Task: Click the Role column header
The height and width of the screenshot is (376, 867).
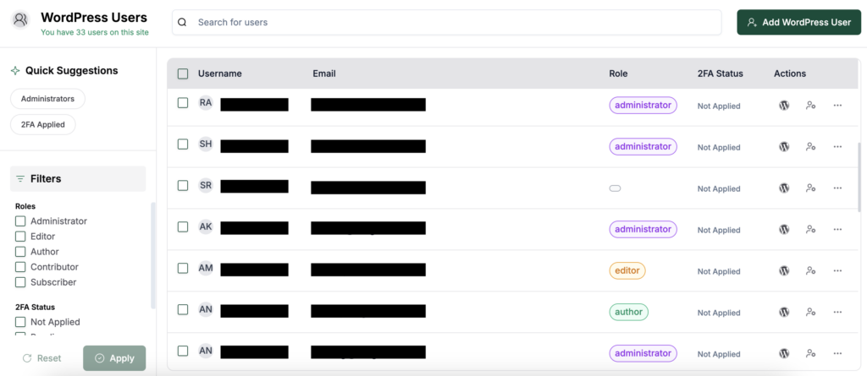Action: (x=618, y=74)
